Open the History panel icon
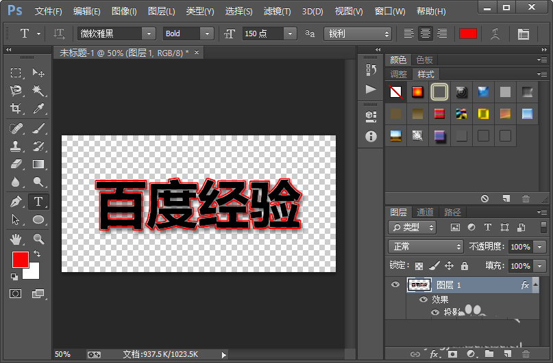This screenshot has width=553, height=363. (x=371, y=70)
